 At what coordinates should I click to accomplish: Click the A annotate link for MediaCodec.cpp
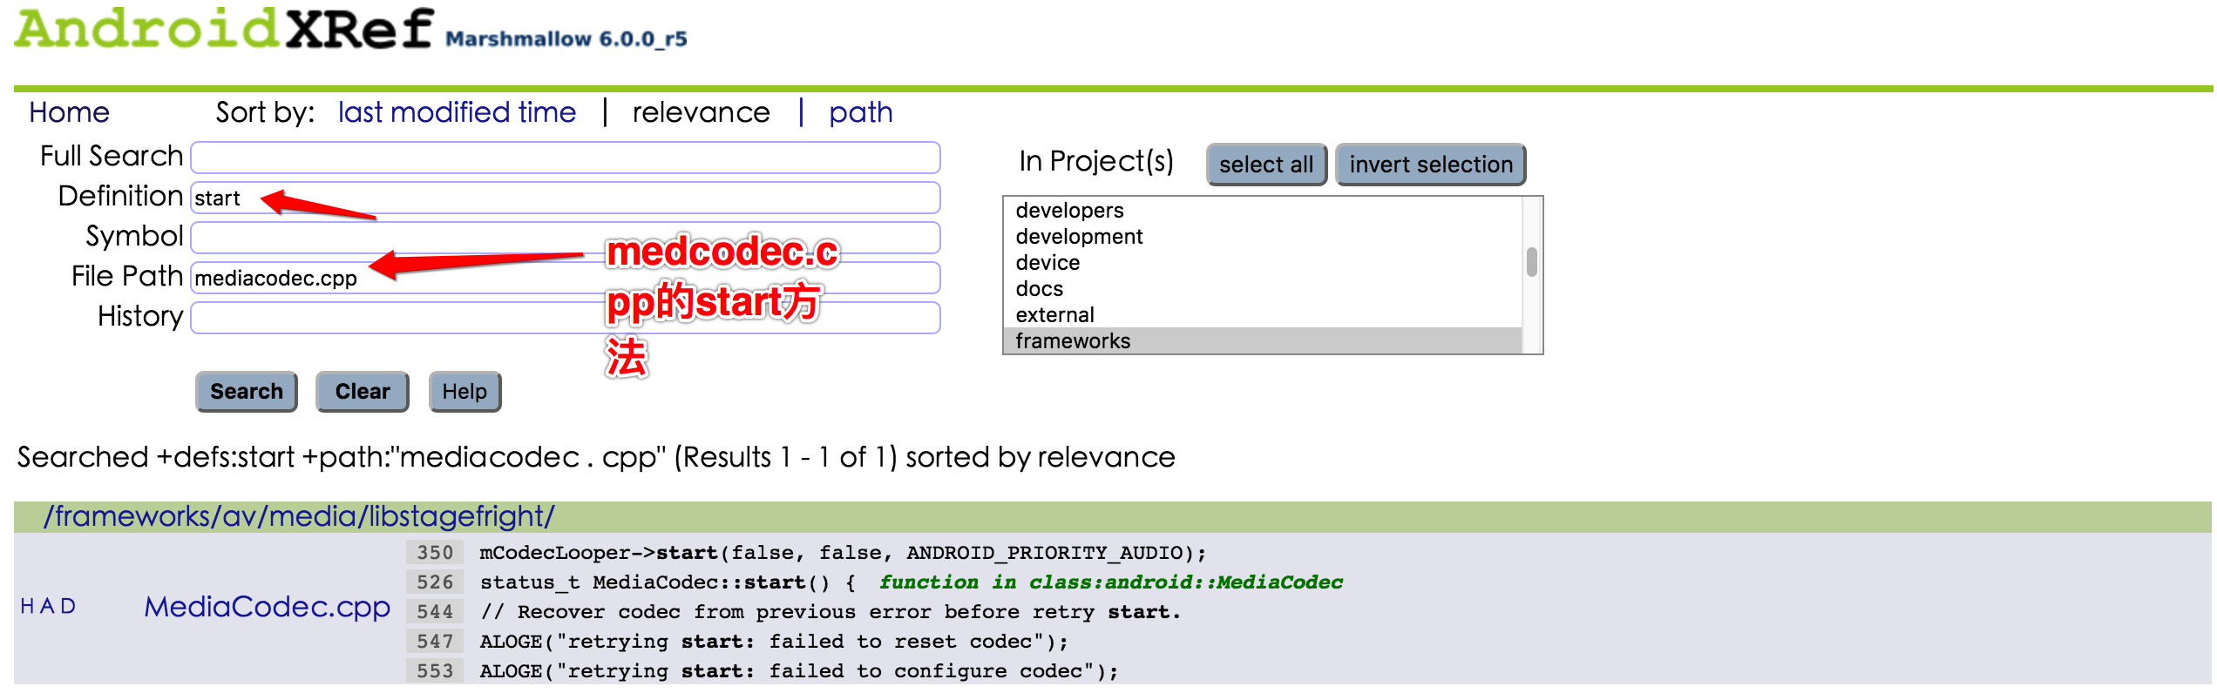tap(47, 606)
